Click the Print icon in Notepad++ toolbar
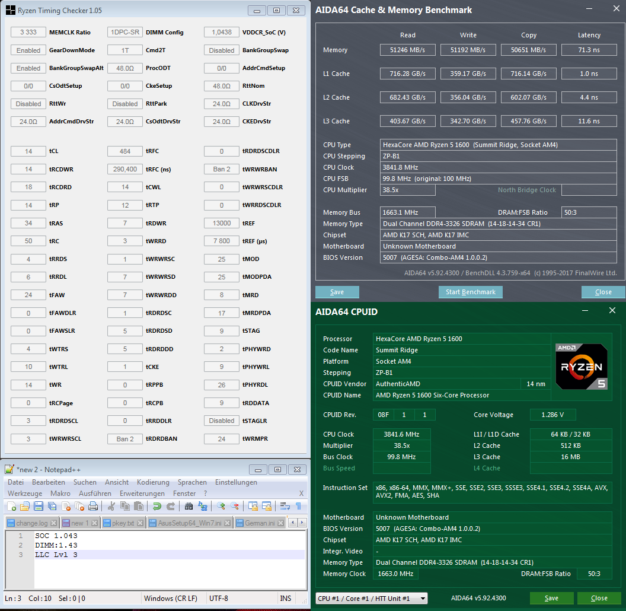The image size is (626, 611). click(x=93, y=507)
